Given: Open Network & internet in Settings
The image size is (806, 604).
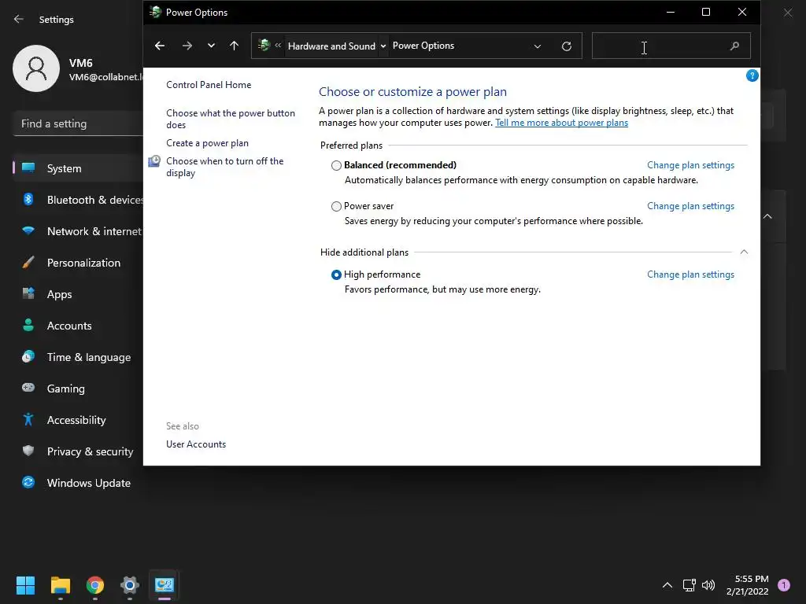Looking at the screenshot, I should tap(78, 231).
